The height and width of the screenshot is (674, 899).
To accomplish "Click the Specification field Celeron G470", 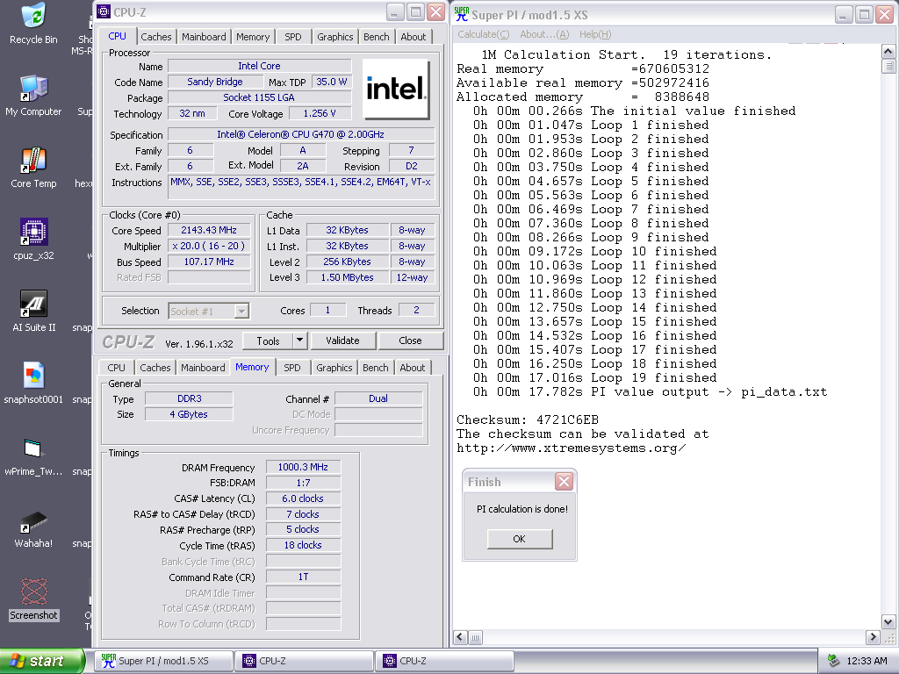I will click(x=301, y=134).
